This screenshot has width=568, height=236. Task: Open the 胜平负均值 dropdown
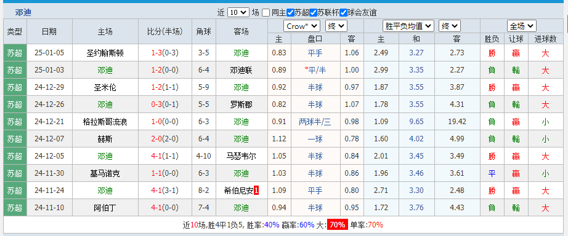pyautogui.click(x=408, y=26)
